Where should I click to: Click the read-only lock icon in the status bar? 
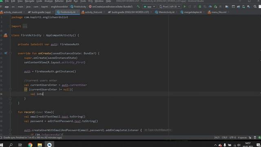point(250,138)
